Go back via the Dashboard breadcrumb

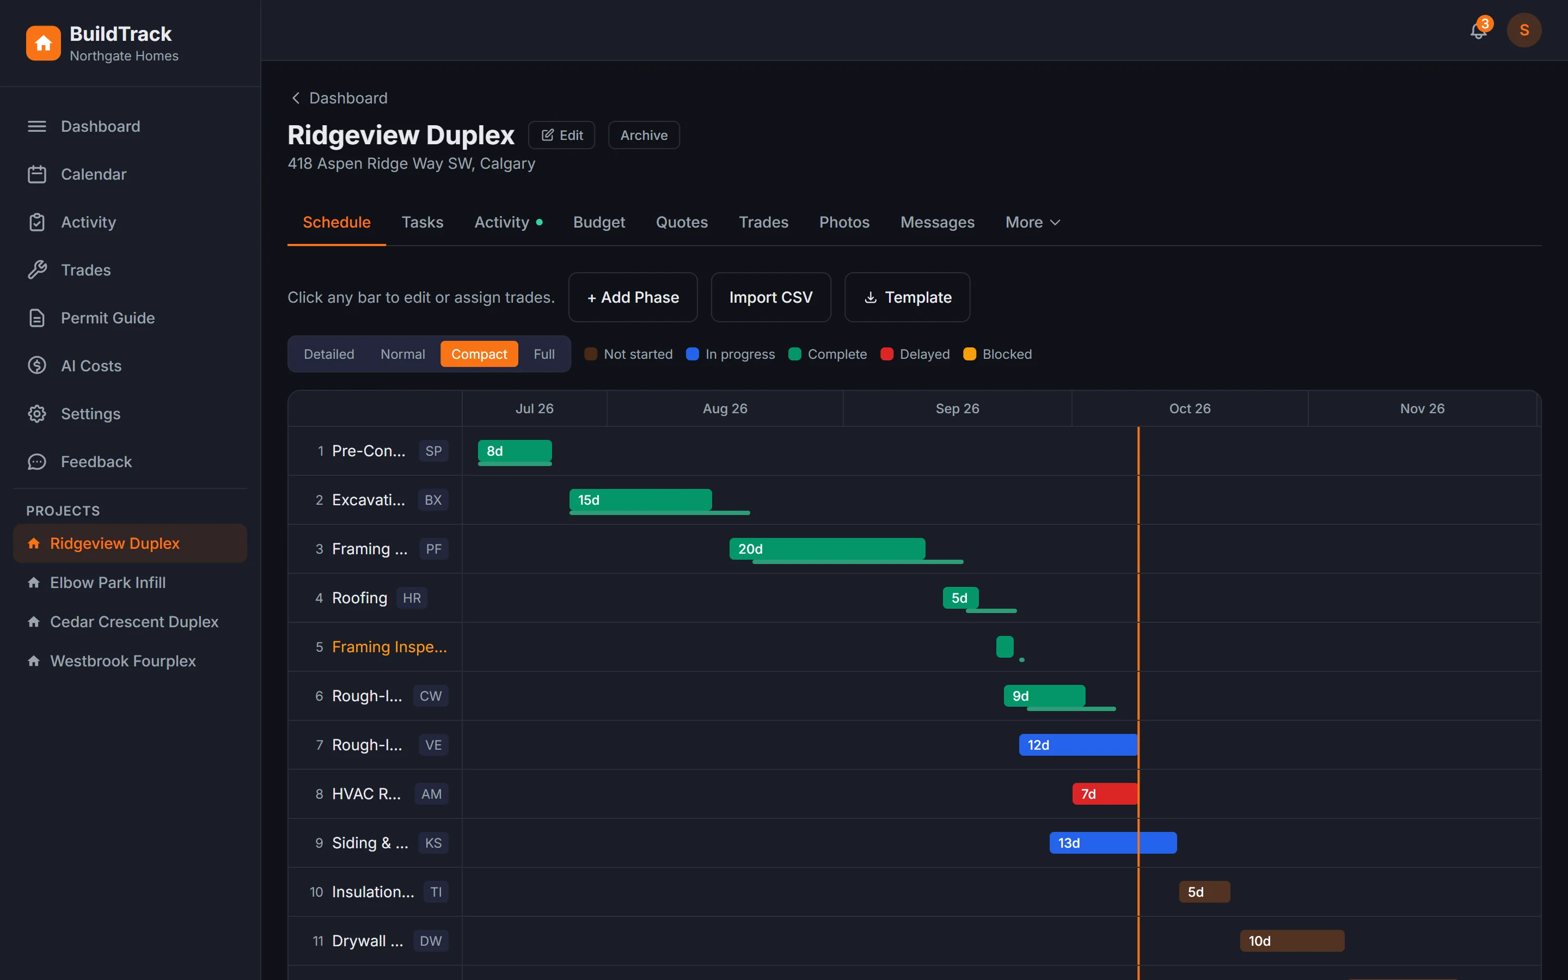[338, 98]
